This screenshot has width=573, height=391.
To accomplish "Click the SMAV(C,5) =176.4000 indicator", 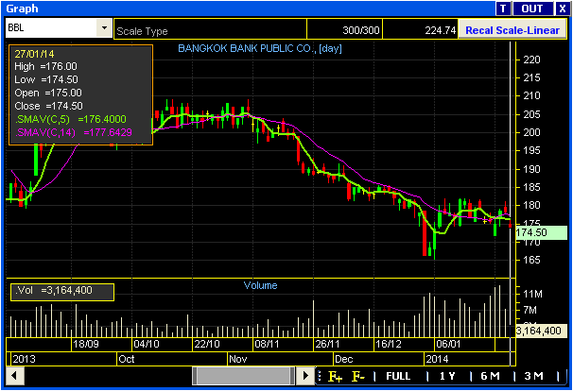I will [x=71, y=119].
